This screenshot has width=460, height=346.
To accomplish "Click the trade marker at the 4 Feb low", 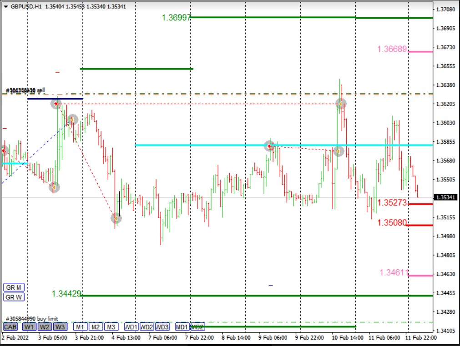I will pos(116,218).
